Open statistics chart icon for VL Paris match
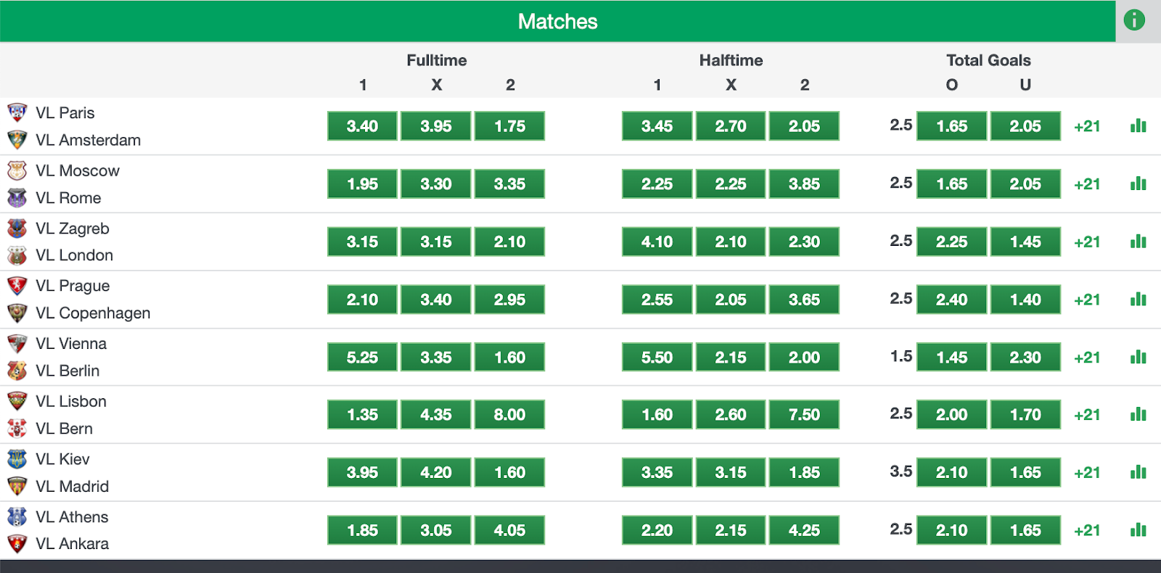Image resolution: width=1161 pixels, height=573 pixels. [1138, 125]
